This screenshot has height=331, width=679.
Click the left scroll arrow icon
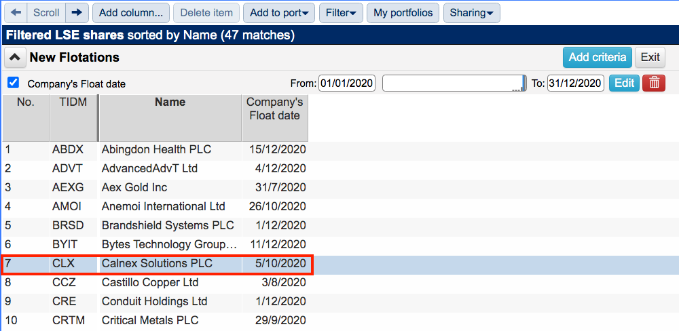16,13
